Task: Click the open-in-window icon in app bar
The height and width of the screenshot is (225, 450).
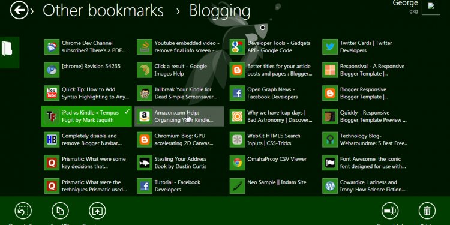Action: (x=97, y=211)
